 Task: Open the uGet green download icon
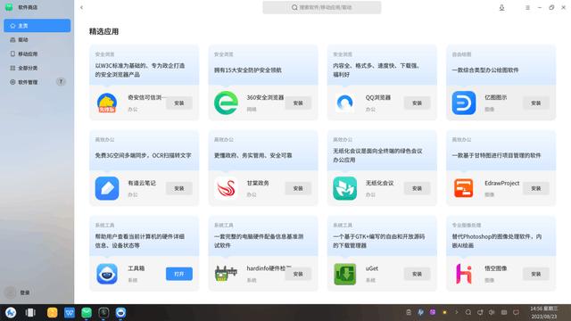[344, 274]
